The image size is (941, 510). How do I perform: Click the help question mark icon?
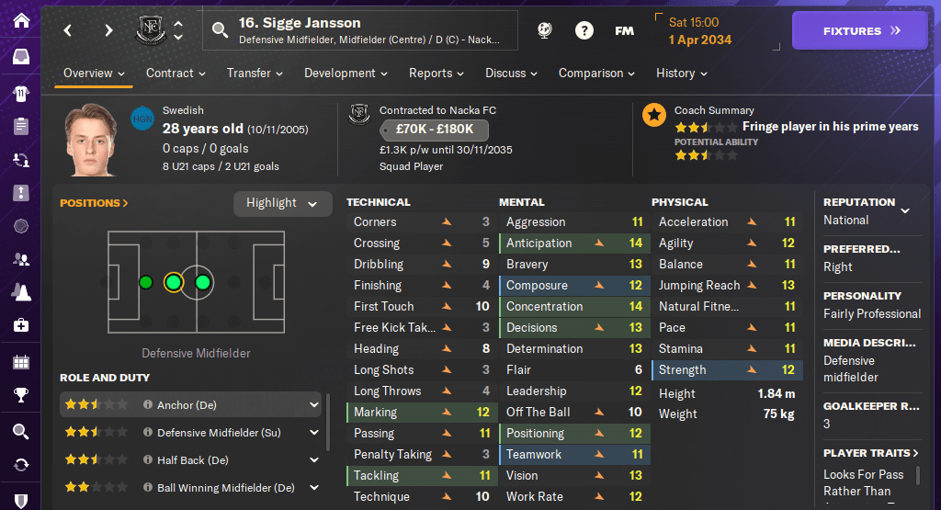click(584, 30)
